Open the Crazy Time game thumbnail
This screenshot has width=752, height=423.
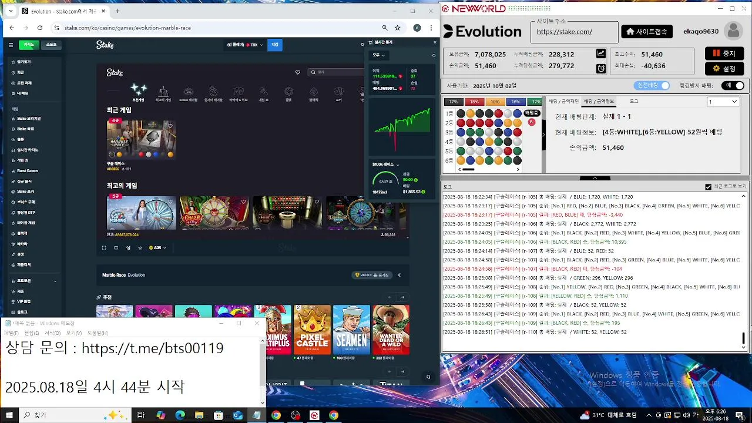(x=214, y=213)
